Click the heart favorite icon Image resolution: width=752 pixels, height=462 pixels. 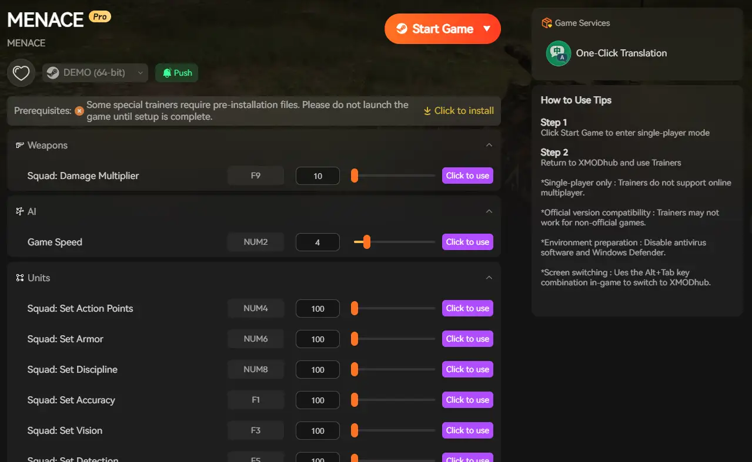pyautogui.click(x=21, y=73)
